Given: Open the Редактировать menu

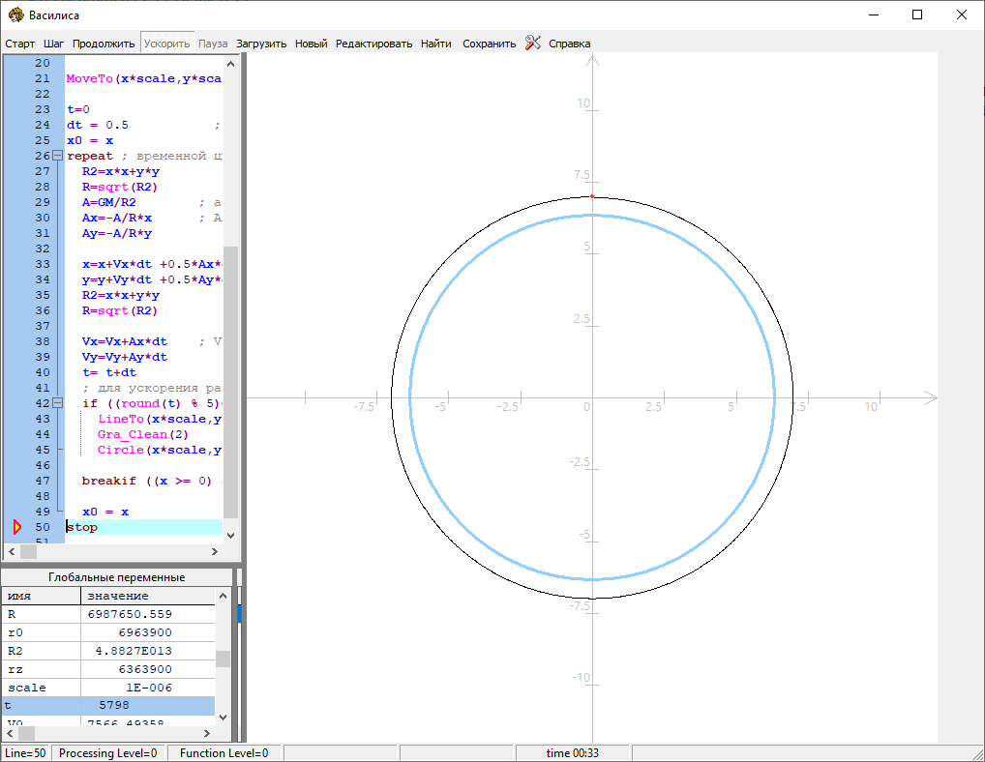Looking at the screenshot, I should (x=373, y=44).
